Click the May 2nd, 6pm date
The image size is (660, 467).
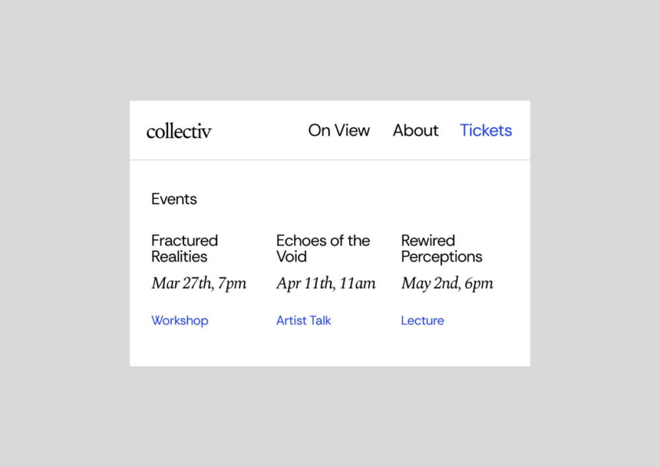(x=447, y=283)
